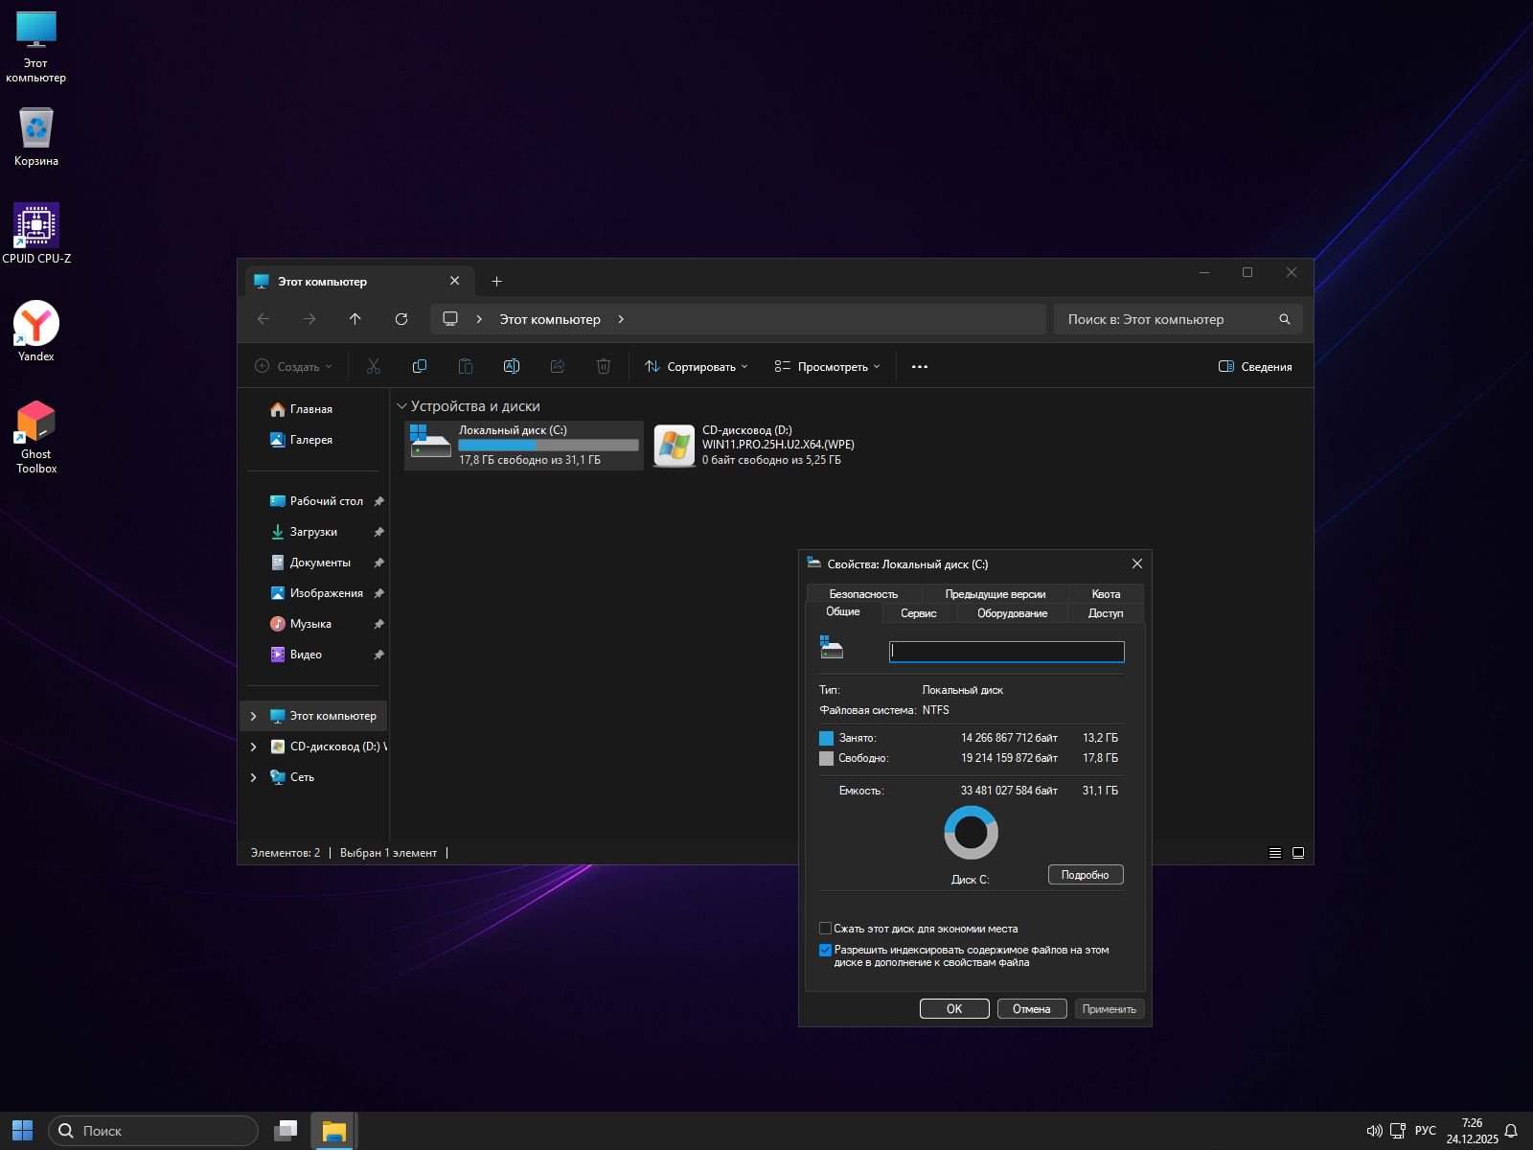The image size is (1533, 1150).
Task: Enable 'Сжать этот диск' checkbox
Action: click(x=825, y=929)
